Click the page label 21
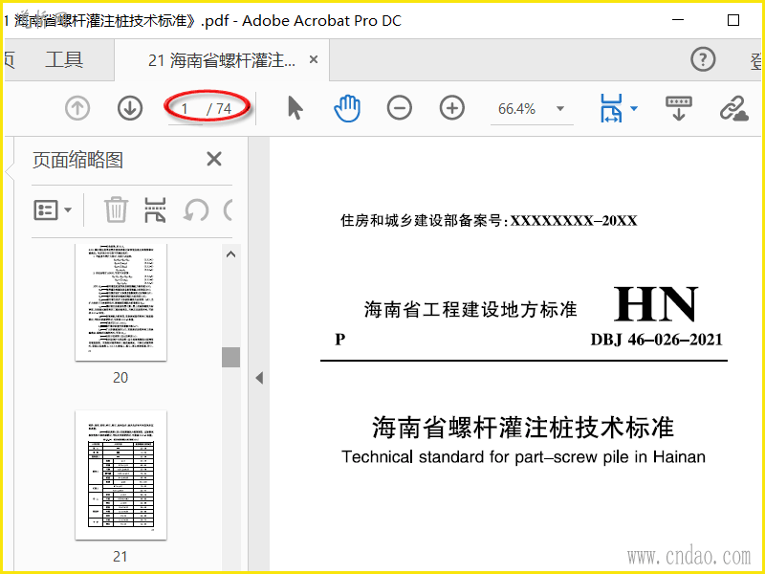This screenshot has height=574, width=765. point(120,557)
